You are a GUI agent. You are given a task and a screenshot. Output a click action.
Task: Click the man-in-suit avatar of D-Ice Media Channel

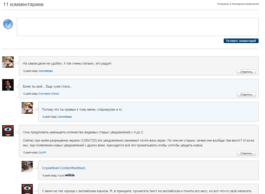(x=8, y=85)
